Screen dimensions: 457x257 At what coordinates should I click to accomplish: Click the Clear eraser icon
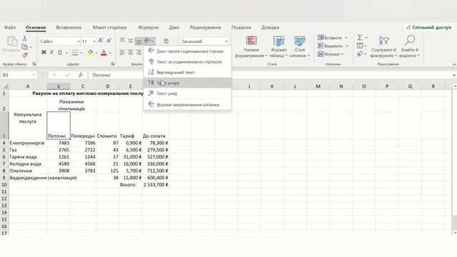[360, 54]
